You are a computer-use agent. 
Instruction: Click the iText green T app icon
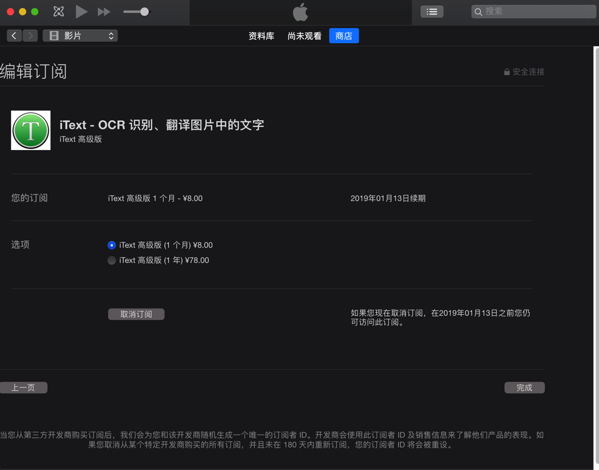[x=30, y=131]
